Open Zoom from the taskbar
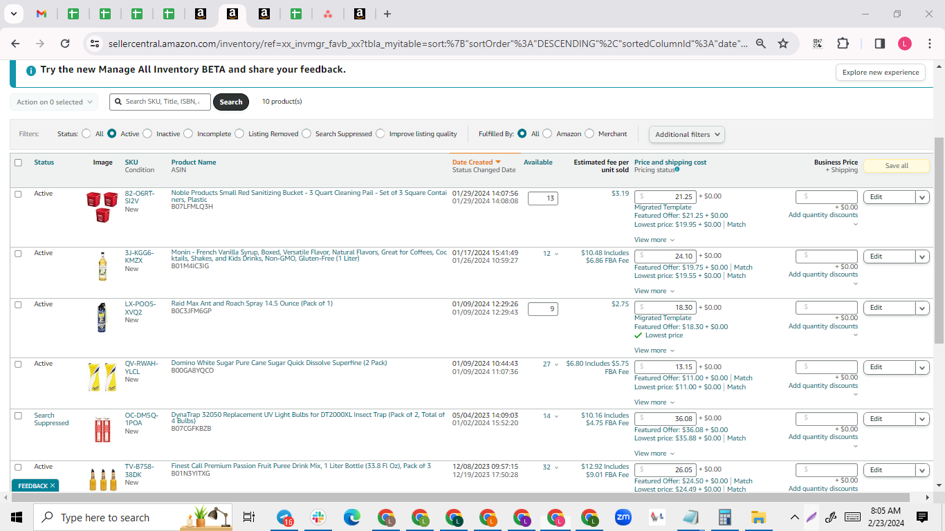This screenshot has height=531, width=945. [623, 517]
